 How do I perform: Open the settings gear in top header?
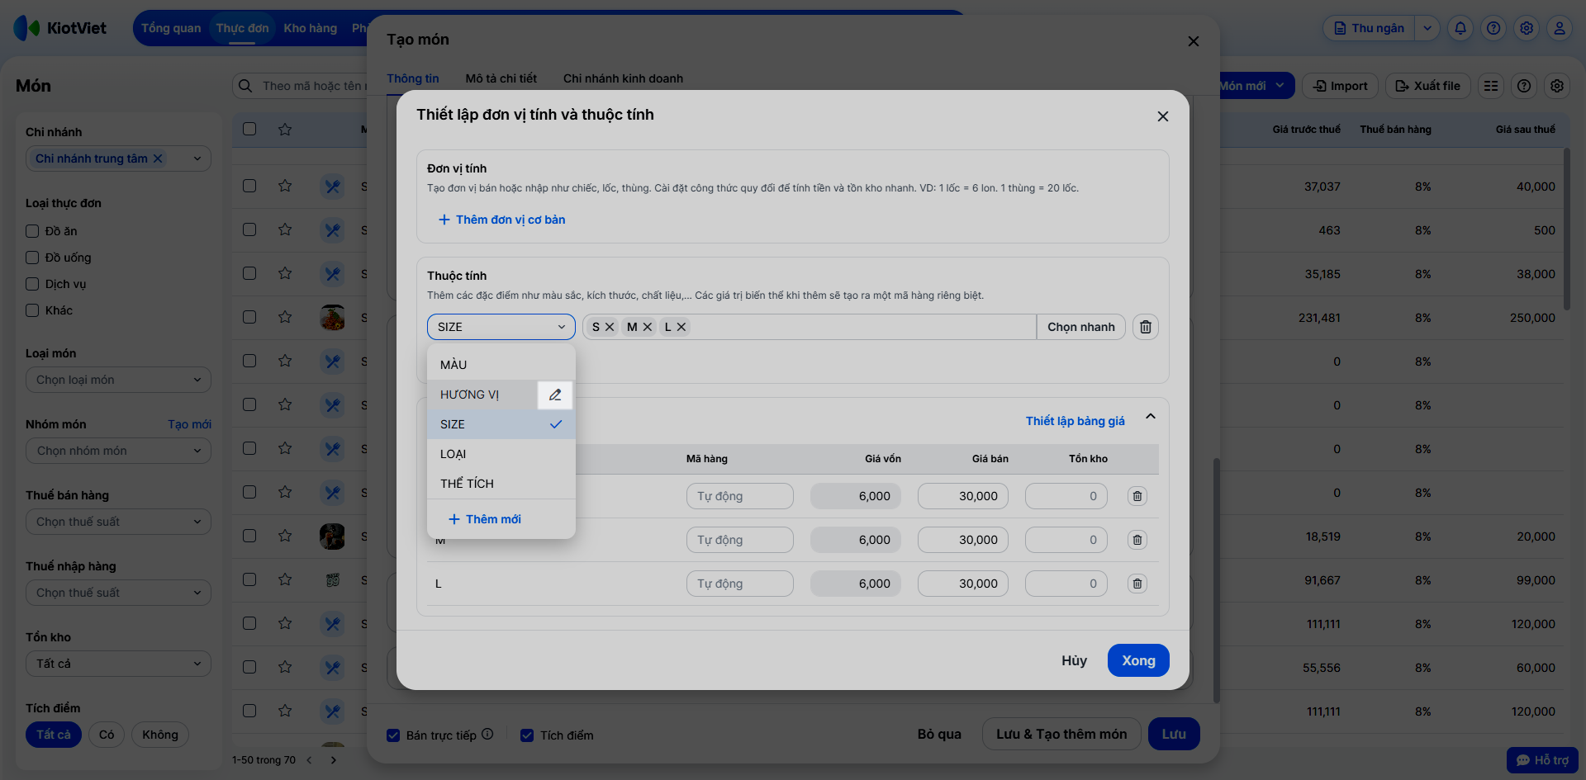1526,28
